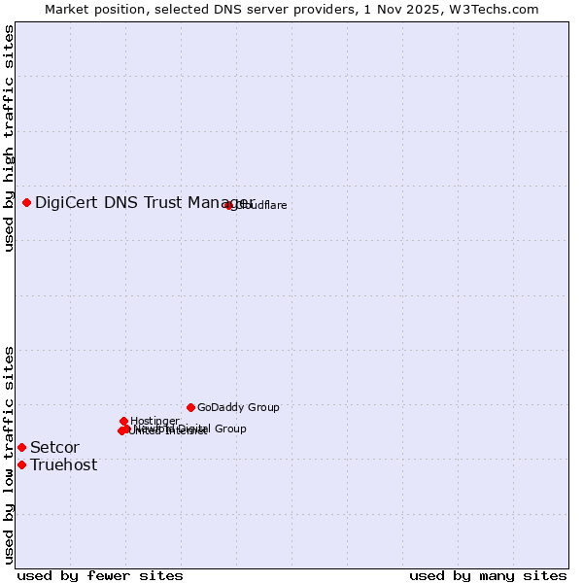This screenshot has height=583, width=583.
Task: Click the DigiCert DNS Trust Manager red marker
Action: click(x=27, y=202)
